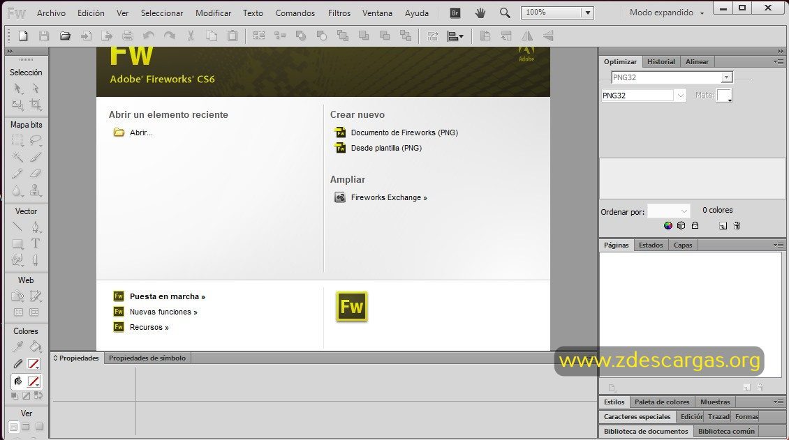This screenshot has width=789, height=440.
Task: Select the Lasso tool
Action: pyautogui.click(x=35, y=140)
